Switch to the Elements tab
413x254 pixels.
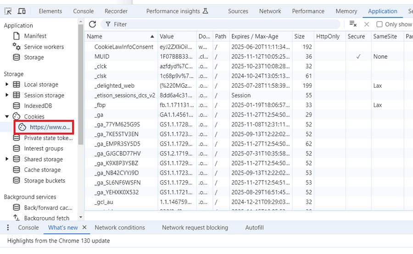(50, 11)
